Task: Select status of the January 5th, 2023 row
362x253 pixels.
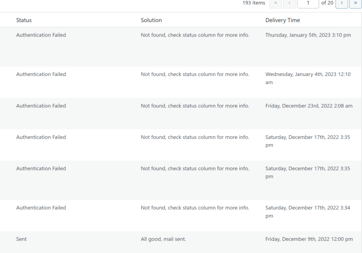Action: click(x=41, y=35)
